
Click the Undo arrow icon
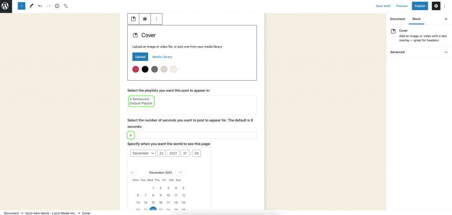40,6
